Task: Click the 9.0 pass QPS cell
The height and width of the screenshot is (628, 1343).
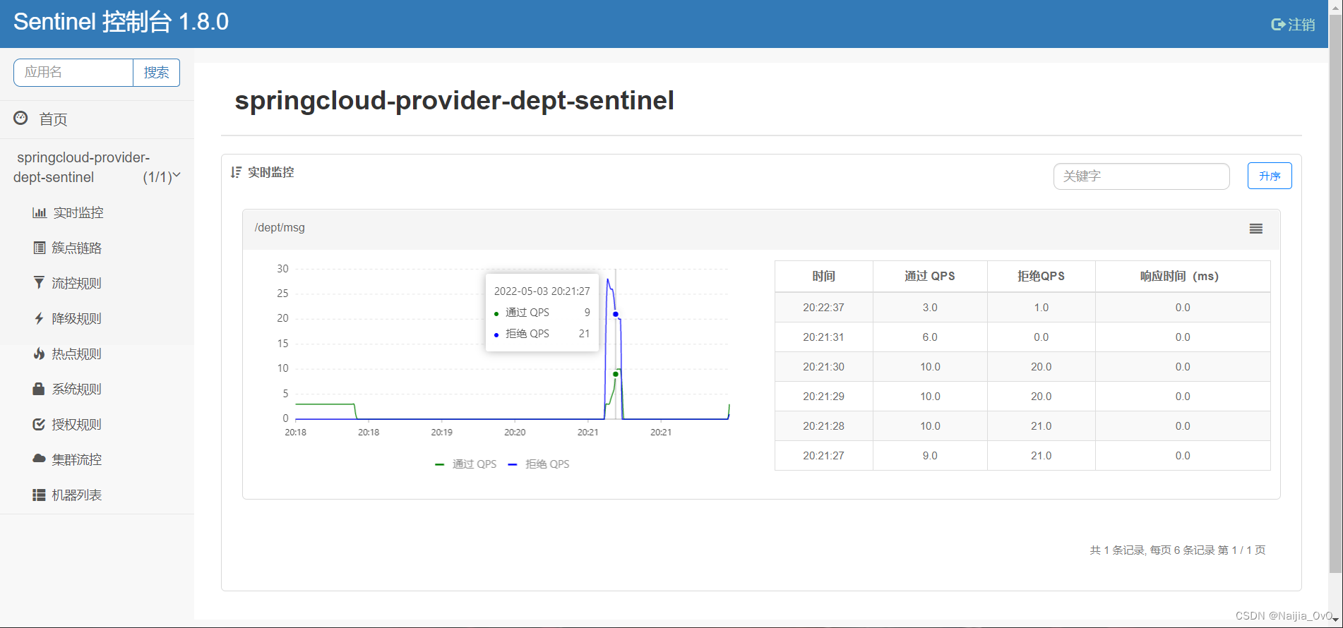Action: (930, 456)
